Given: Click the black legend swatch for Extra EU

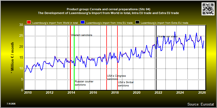Looking at the screenshot, I should tap(137, 22).
